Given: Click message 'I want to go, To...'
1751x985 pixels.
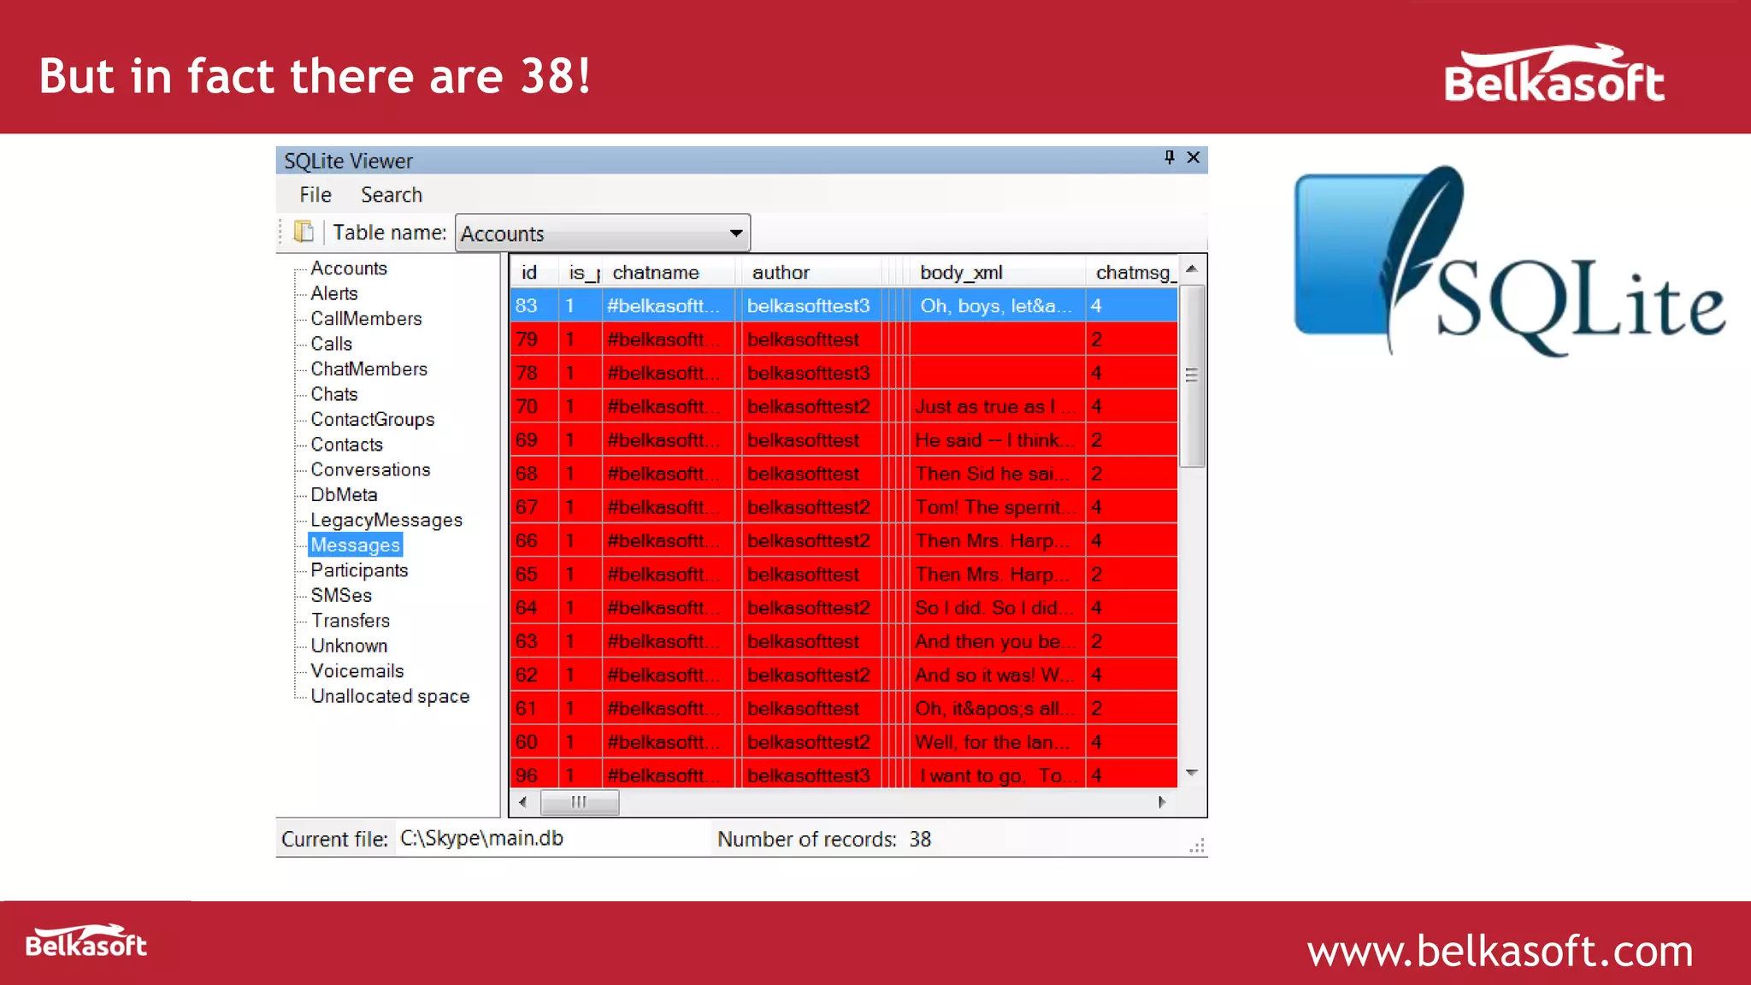Looking at the screenshot, I should (x=996, y=776).
